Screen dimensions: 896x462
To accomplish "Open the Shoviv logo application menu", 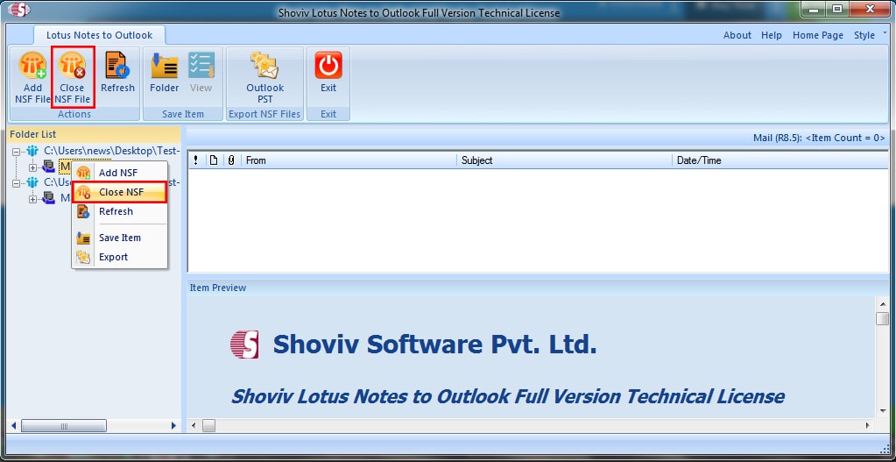I will click(18, 11).
